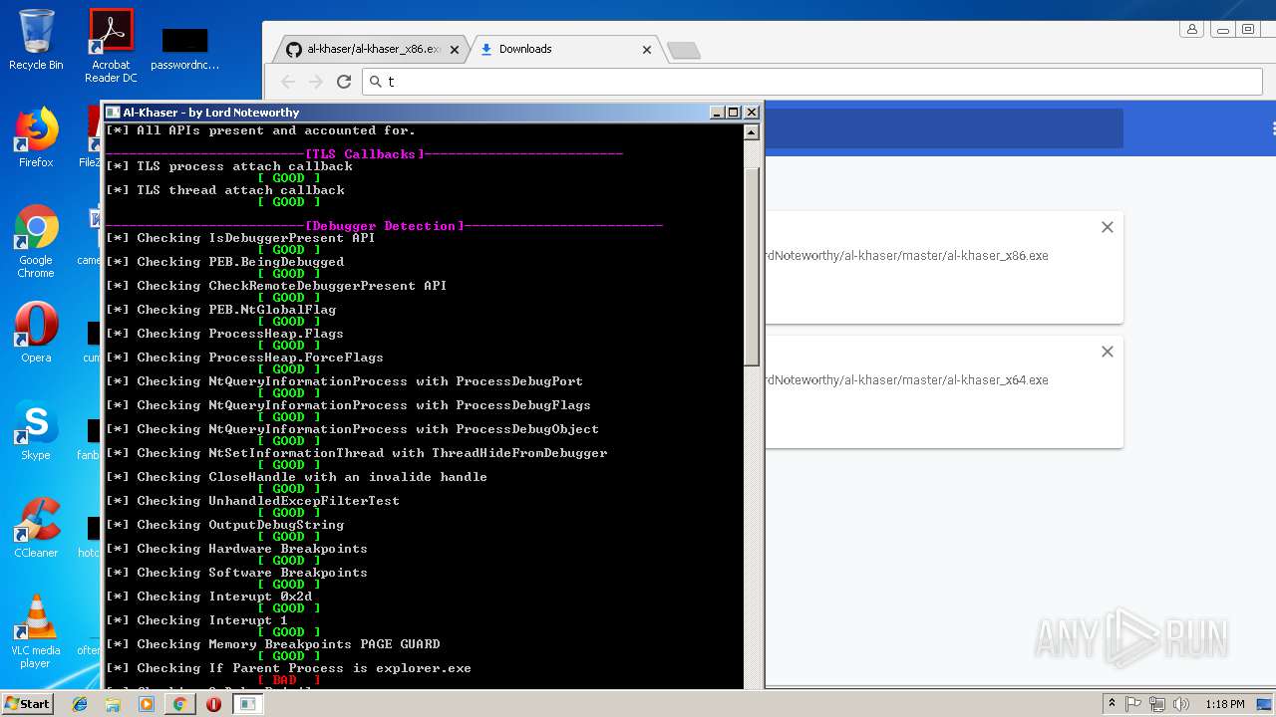Launch Firefox from the desktop
The width and height of the screenshot is (1276, 717).
(36, 137)
